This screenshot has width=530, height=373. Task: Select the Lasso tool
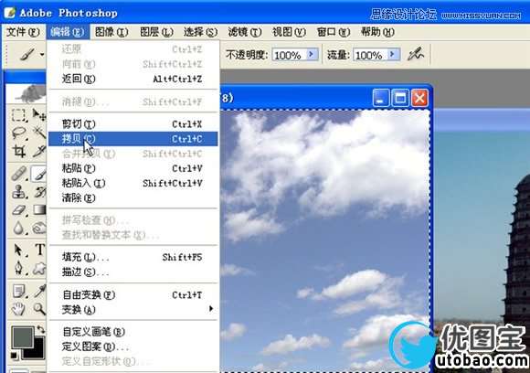click(x=18, y=133)
